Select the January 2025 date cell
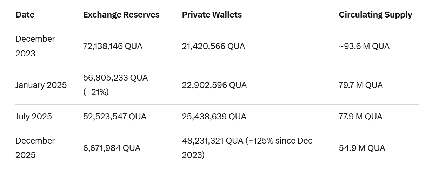 tap(41, 85)
